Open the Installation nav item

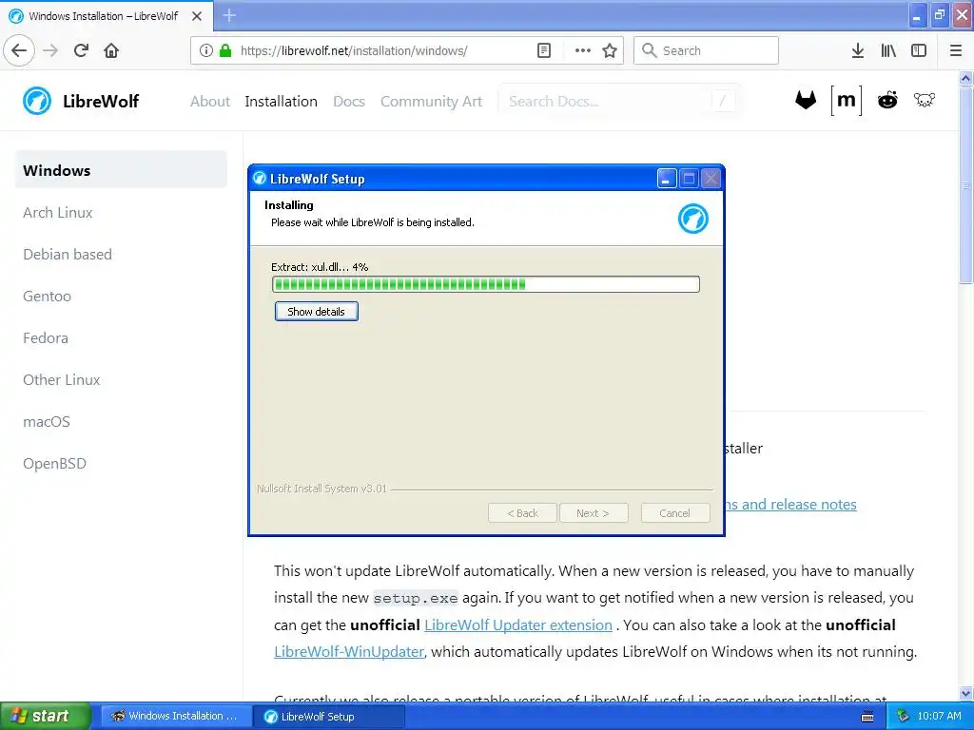pyautogui.click(x=281, y=101)
